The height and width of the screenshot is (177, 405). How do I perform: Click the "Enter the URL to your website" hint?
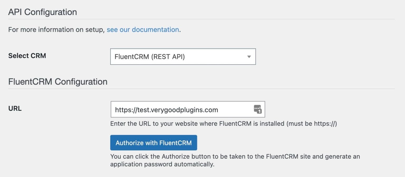point(224,123)
